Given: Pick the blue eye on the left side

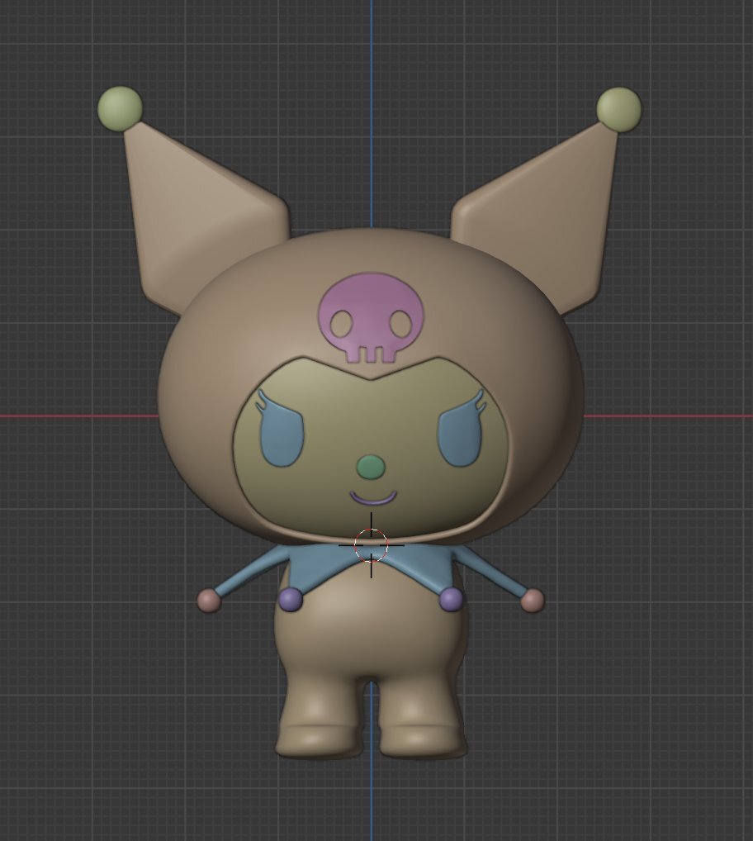Looking at the screenshot, I should coord(280,429).
